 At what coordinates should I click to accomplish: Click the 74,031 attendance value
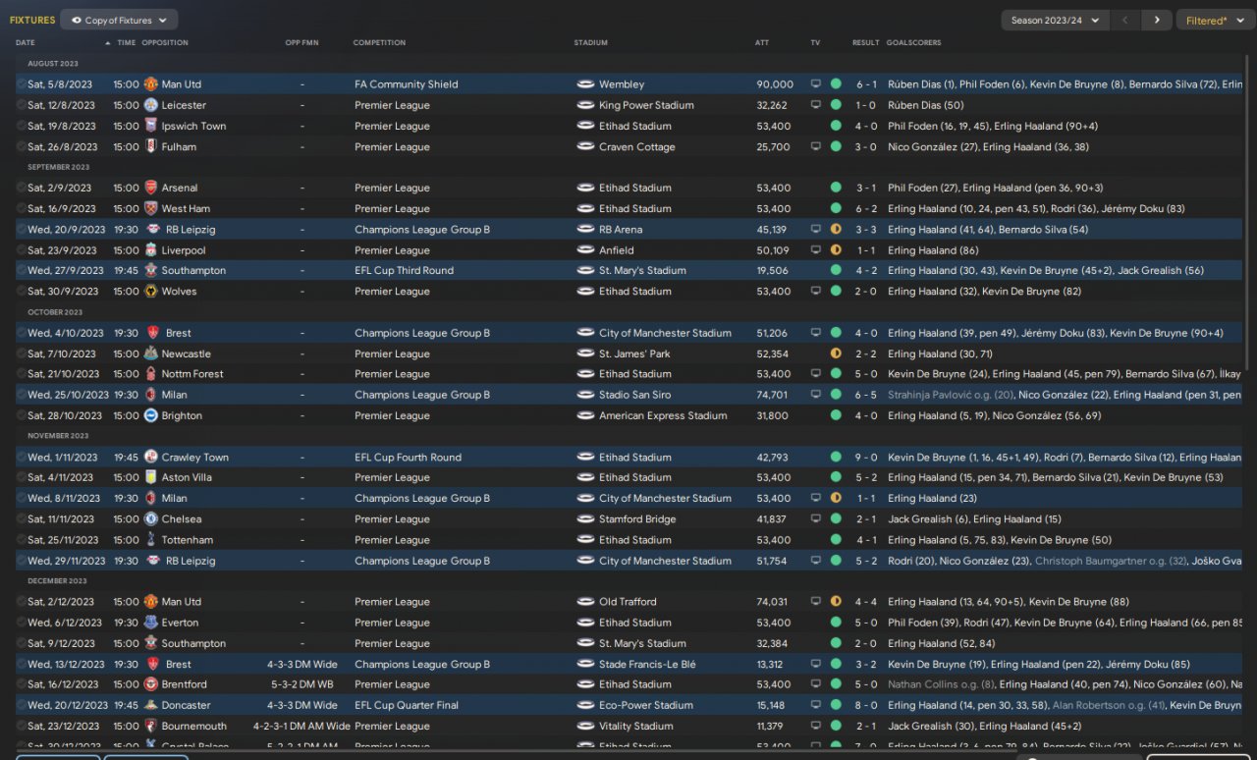772,602
